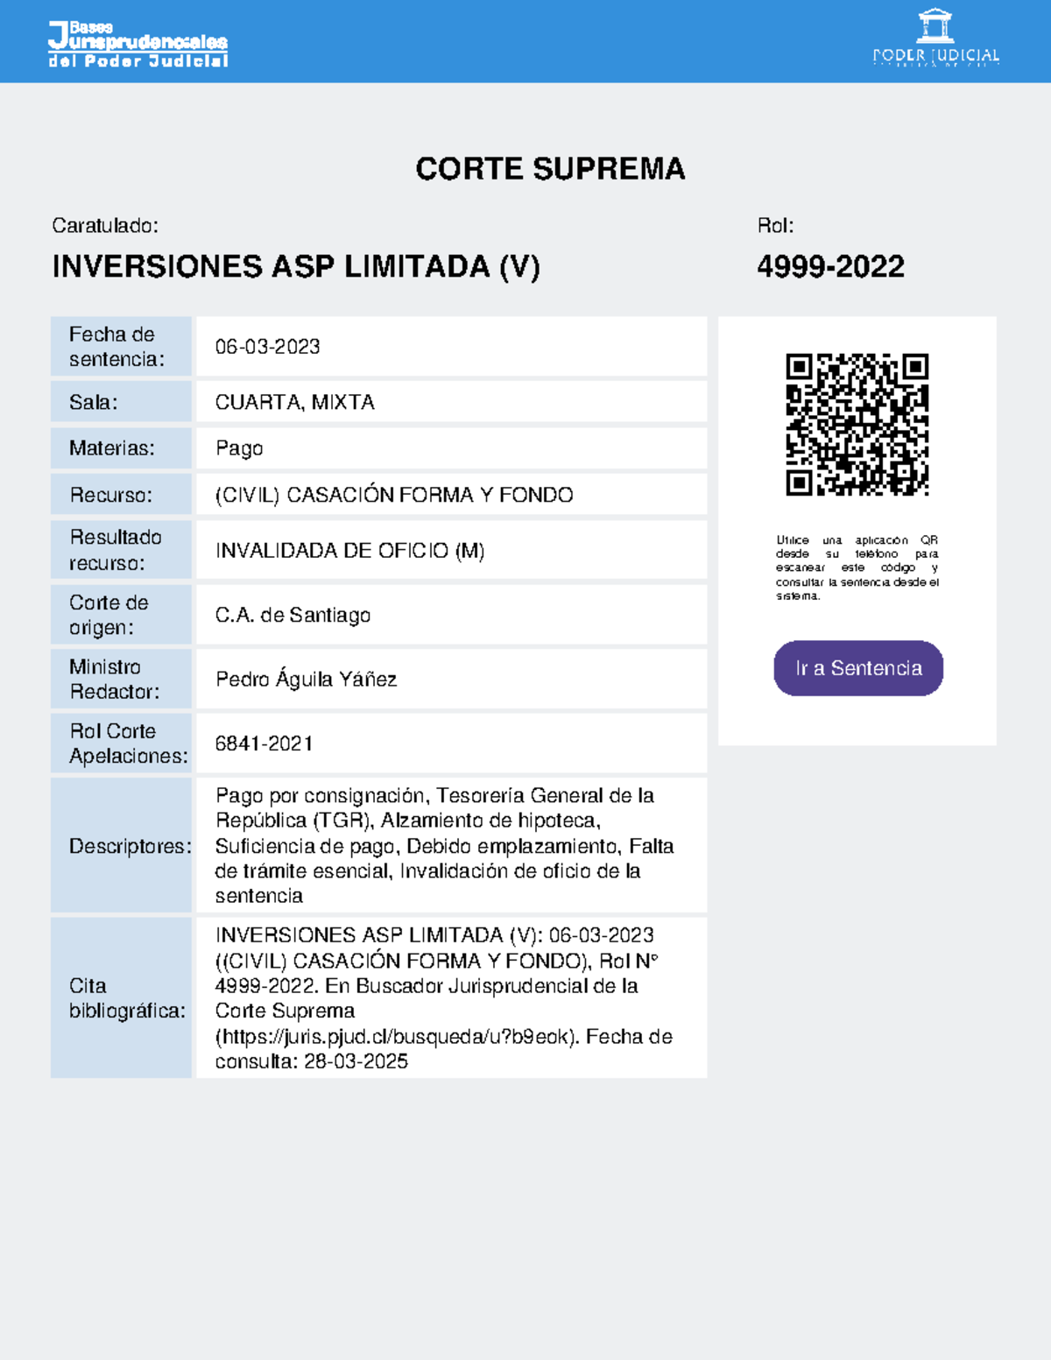Click the Bases Jurisprudenciales logo
This screenshot has height=1360, width=1051.
[138, 44]
